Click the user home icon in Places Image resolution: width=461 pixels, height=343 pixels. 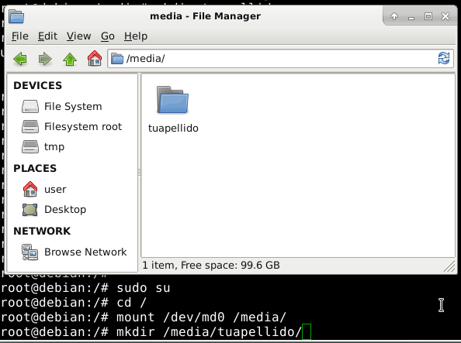(x=30, y=189)
